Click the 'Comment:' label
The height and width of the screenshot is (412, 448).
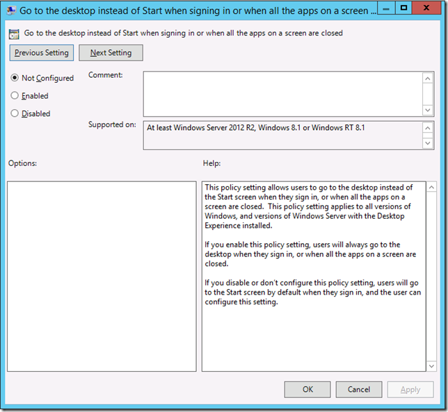click(x=106, y=75)
